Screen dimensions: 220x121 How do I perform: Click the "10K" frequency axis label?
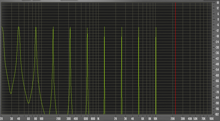[x=155, y=119]
